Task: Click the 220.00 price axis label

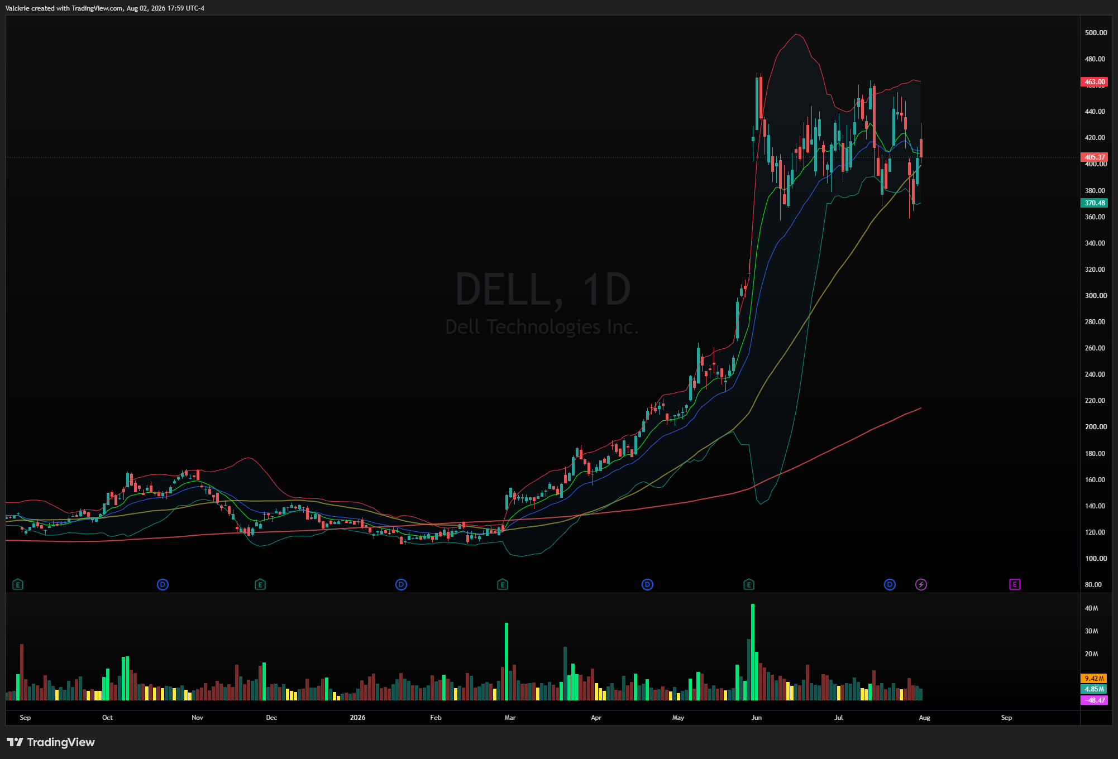Action: (1095, 401)
